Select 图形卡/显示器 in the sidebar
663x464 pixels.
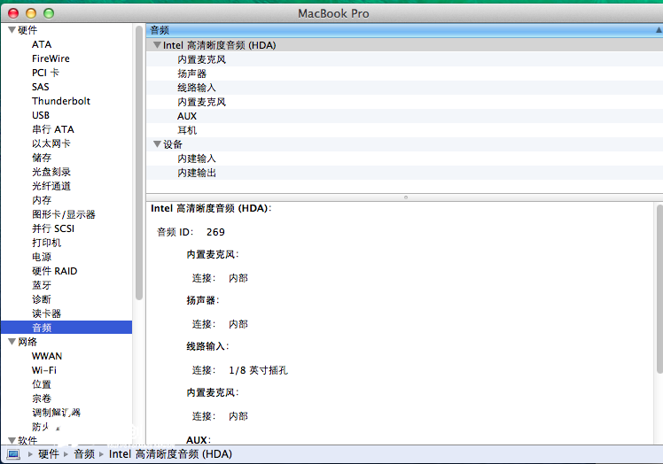click(x=64, y=214)
